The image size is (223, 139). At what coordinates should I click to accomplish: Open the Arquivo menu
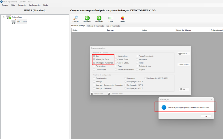(5, 5)
